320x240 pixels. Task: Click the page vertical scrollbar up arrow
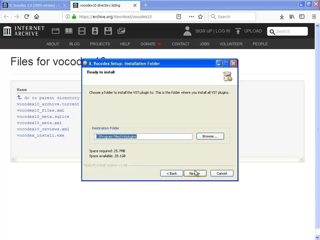(317, 26)
